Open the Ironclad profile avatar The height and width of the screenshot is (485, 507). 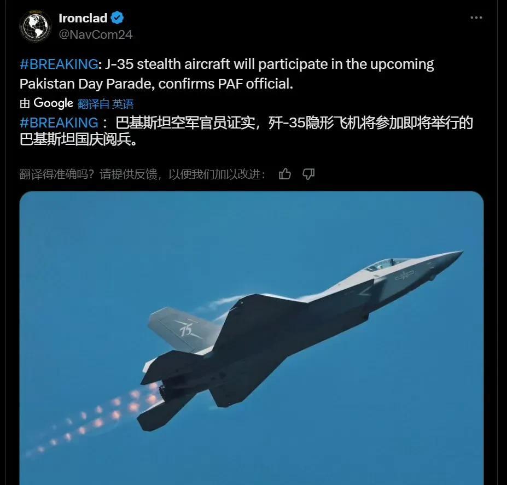35,26
